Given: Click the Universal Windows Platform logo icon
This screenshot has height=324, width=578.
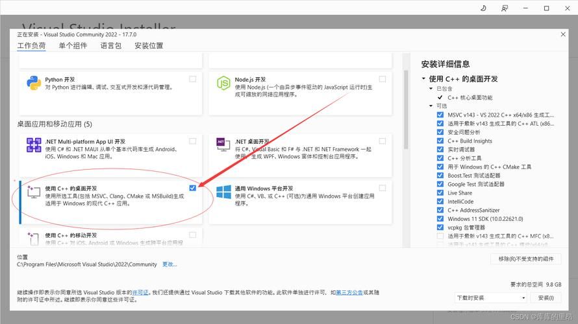Looking at the screenshot, I should click(x=224, y=192).
